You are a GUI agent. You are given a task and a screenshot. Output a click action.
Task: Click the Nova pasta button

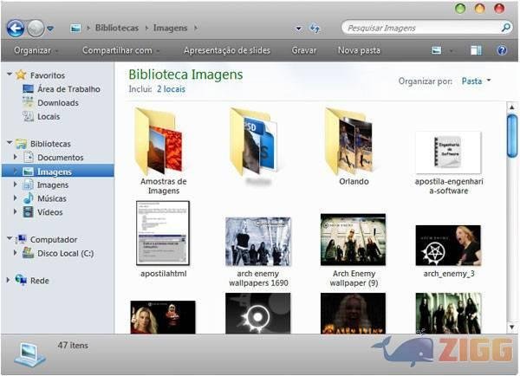click(358, 50)
